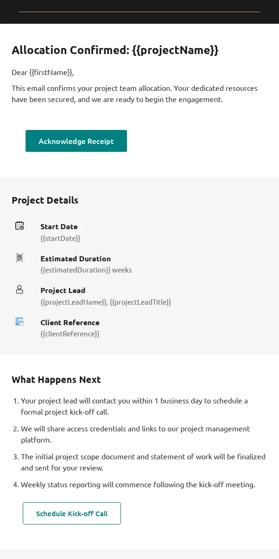Screen dimensions: 279x559
Task: Select the Allocation Confirmed heading
Action: [115, 50]
